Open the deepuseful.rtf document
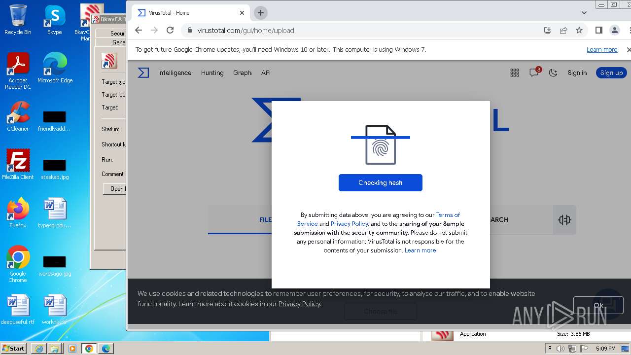 [x=18, y=310]
